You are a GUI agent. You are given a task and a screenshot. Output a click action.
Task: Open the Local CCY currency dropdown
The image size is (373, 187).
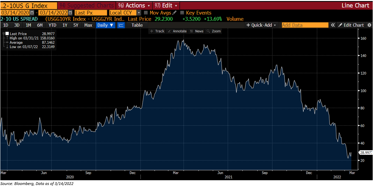(x=138, y=13)
